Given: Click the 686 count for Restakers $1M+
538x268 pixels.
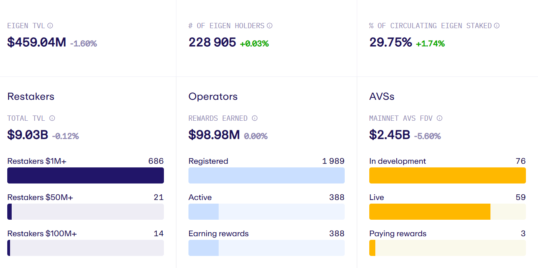Looking at the screenshot, I should pyautogui.click(x=156, y=161).
